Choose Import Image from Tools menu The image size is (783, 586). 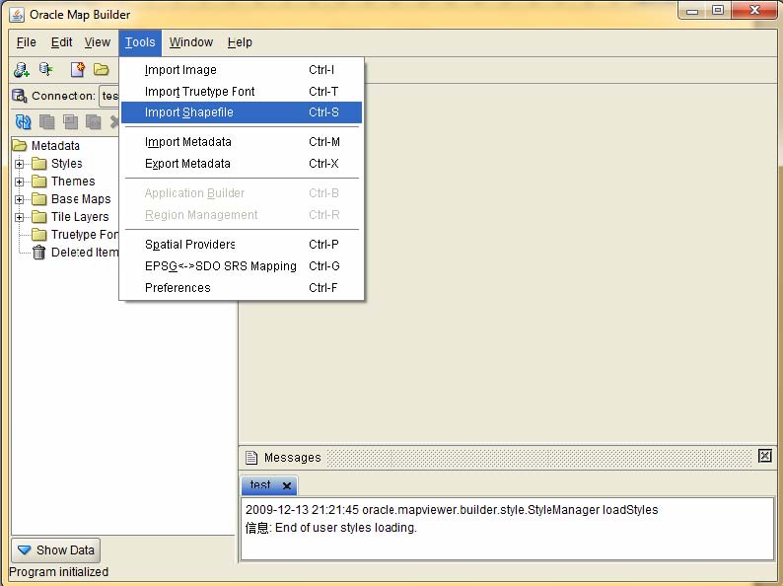242,70
